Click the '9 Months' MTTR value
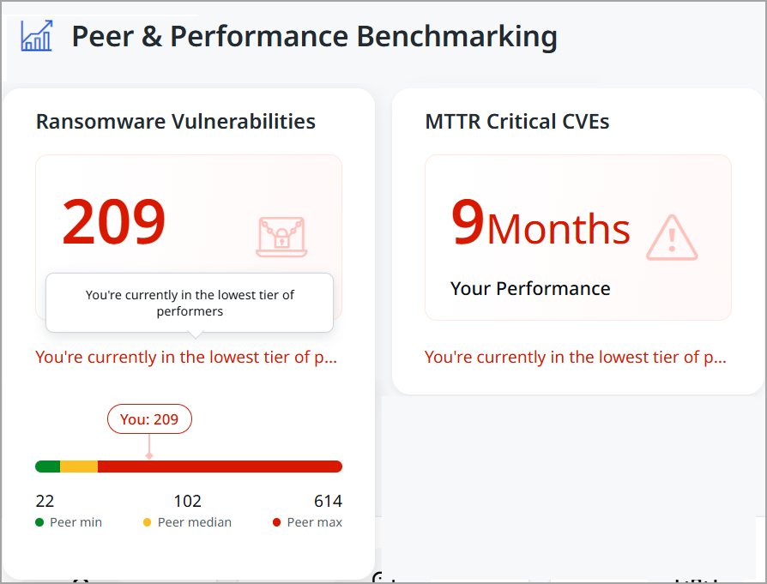The height and width of the screenshot is (584, 767). [x=541, y=225]
